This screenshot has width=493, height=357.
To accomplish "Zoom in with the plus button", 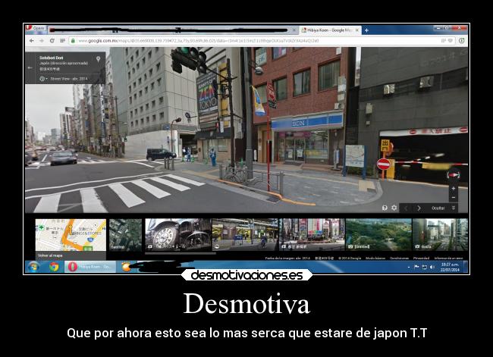I will coord(454,188).
